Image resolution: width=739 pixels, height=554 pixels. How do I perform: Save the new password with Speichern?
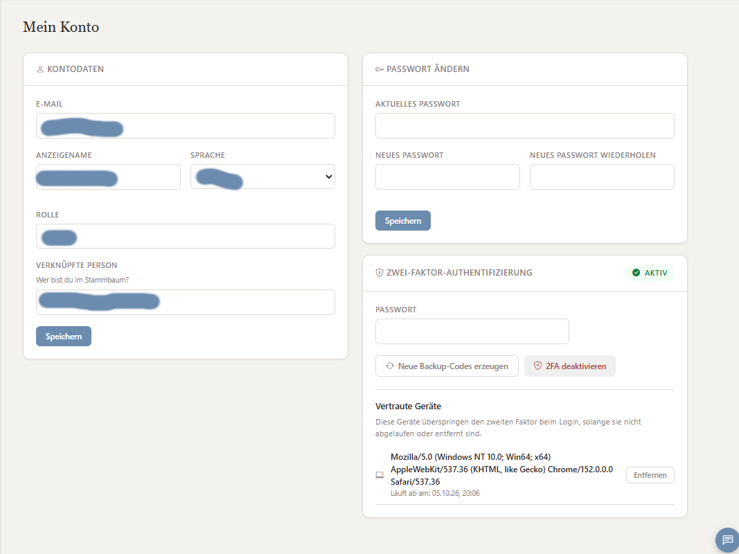[x=403, y=220]
